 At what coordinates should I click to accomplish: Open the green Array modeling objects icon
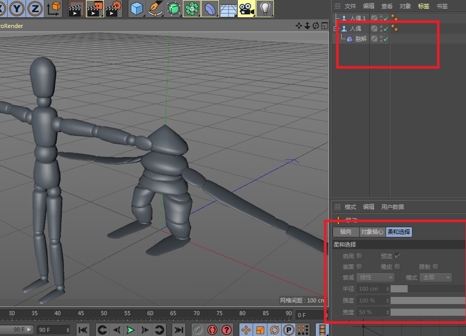coord(191,9)
